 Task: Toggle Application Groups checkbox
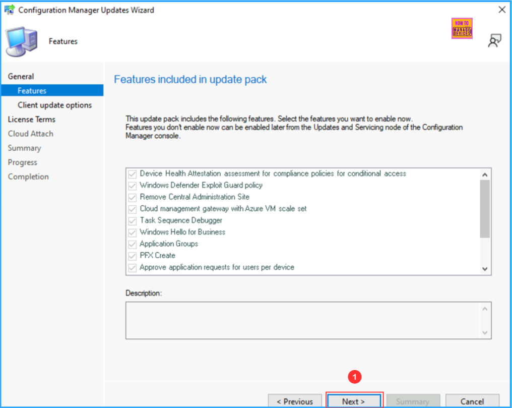pyautogui.click(x=132, y=244)
